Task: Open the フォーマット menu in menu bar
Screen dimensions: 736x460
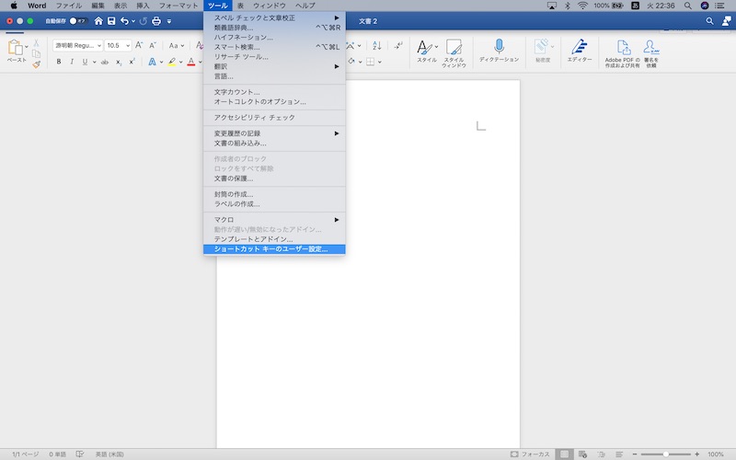Action: tap(178, 6)
